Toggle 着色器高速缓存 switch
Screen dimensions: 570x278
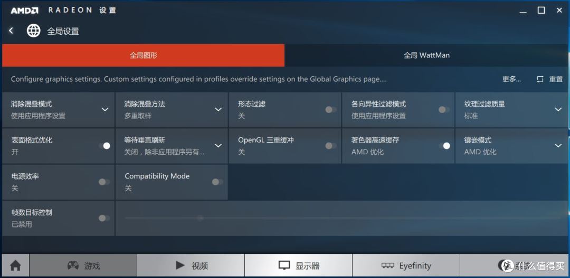coord(444,146)
